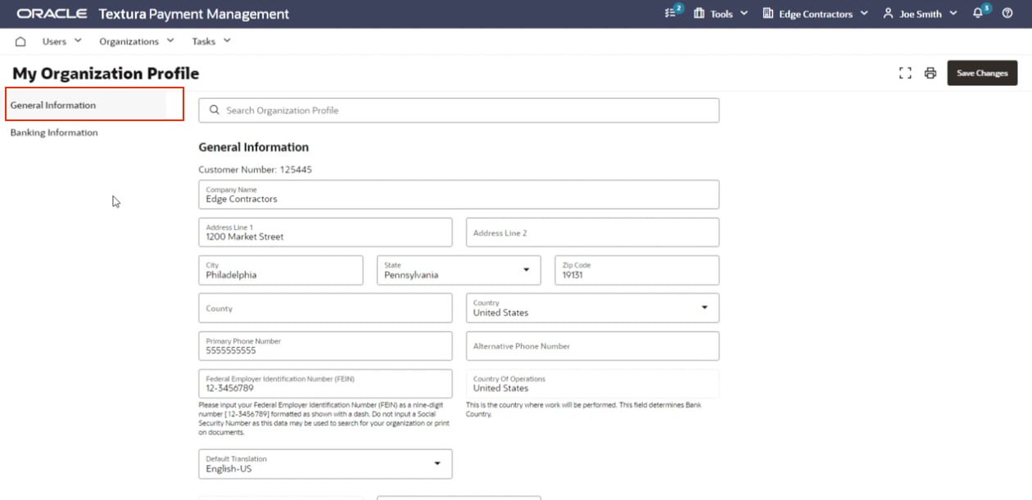Switch to Banking Information section

[54, 133]
